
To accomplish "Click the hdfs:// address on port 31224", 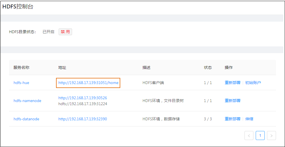I will (83, 104).
